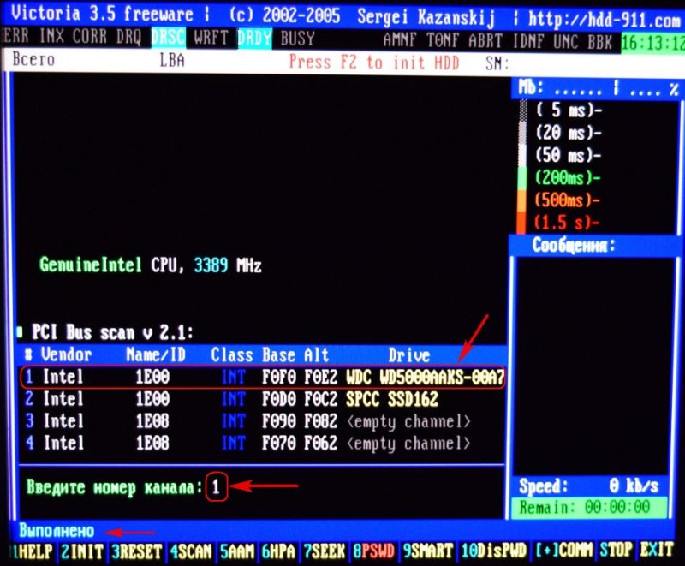Click UNC error flag

566,42
